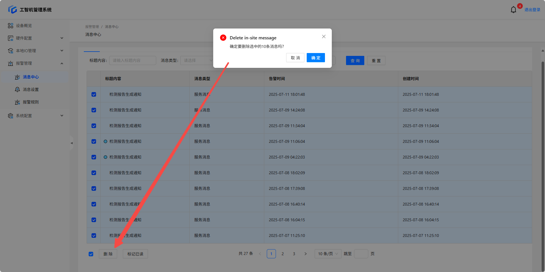Open the 10 条/页 page size dropdown
The height and width of the screenshot is (272, 545).
click(x=328, y=254)
